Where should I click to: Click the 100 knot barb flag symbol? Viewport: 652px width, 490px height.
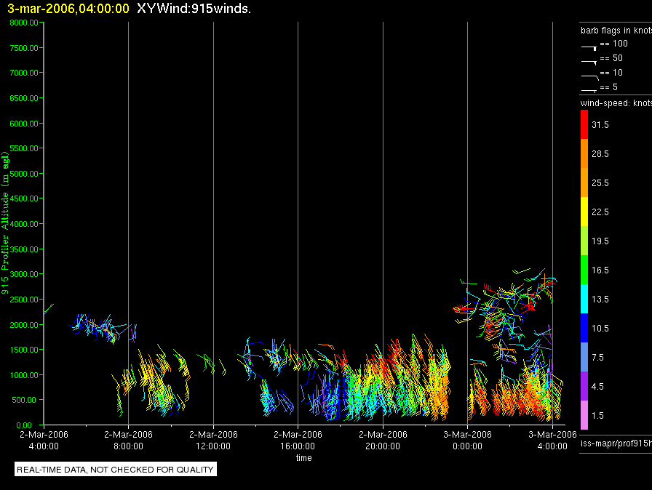coord(589,48)
